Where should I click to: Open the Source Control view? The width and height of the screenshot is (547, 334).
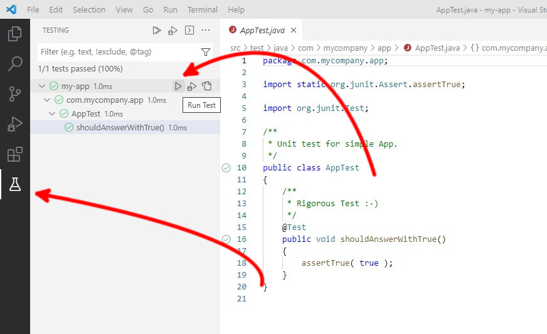pyautogui.click(x=14, y=94)
